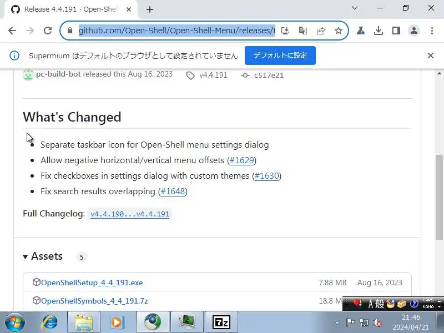Toggle the IME CAPS lock indicator
The height and width of the screenshot is (333, 444).
[428, 300]
